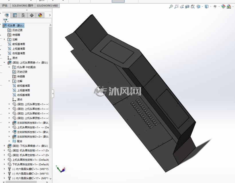Expand the (固定) 下机头罩焊接<1> node

pyautogui.click(x=4, y=146)
